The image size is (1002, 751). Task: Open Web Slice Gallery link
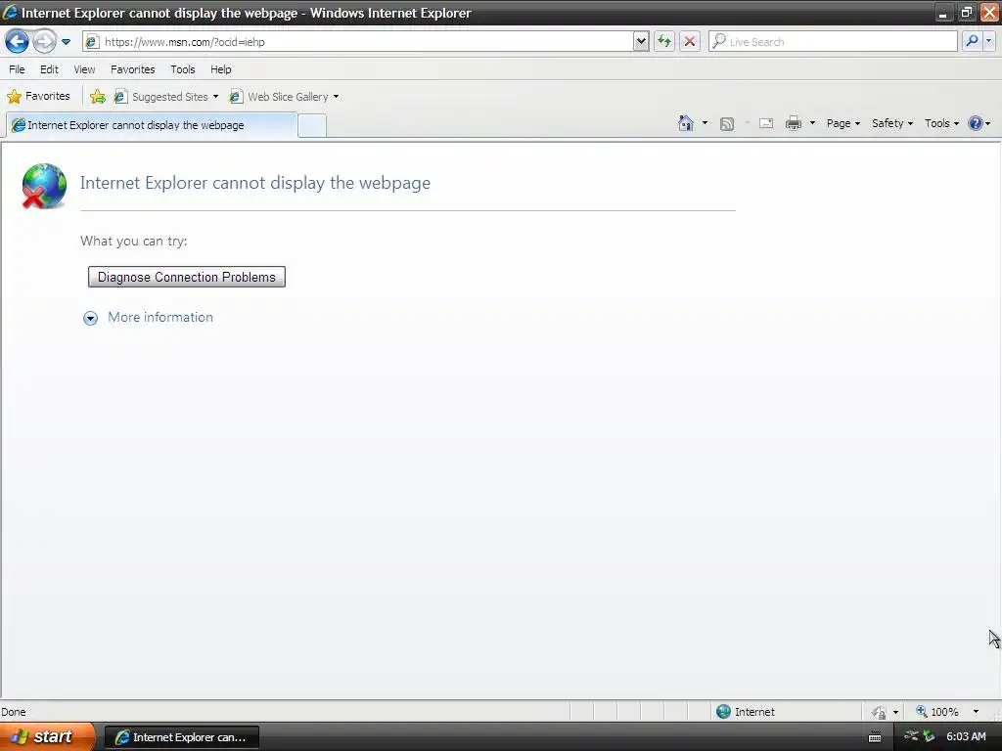point(280,97)
